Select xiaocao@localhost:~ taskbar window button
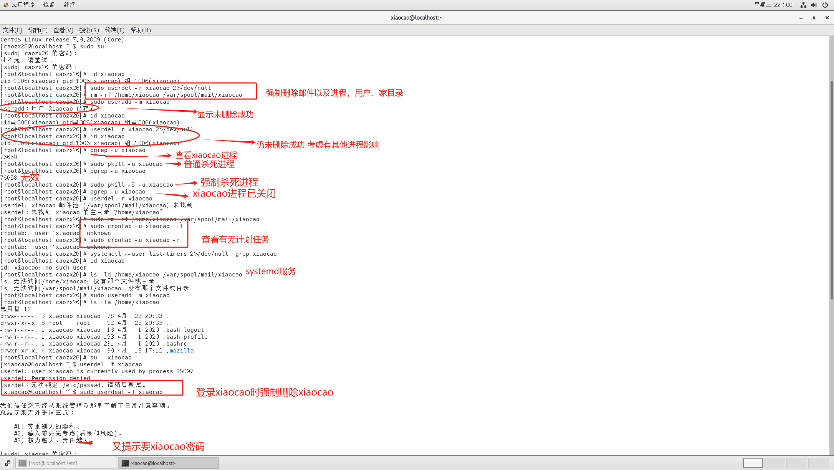 point(168,463)
